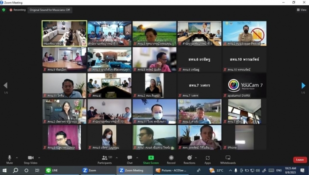
Task: Open the clock showing 10:23 AM
Action: tap(290, 170)
